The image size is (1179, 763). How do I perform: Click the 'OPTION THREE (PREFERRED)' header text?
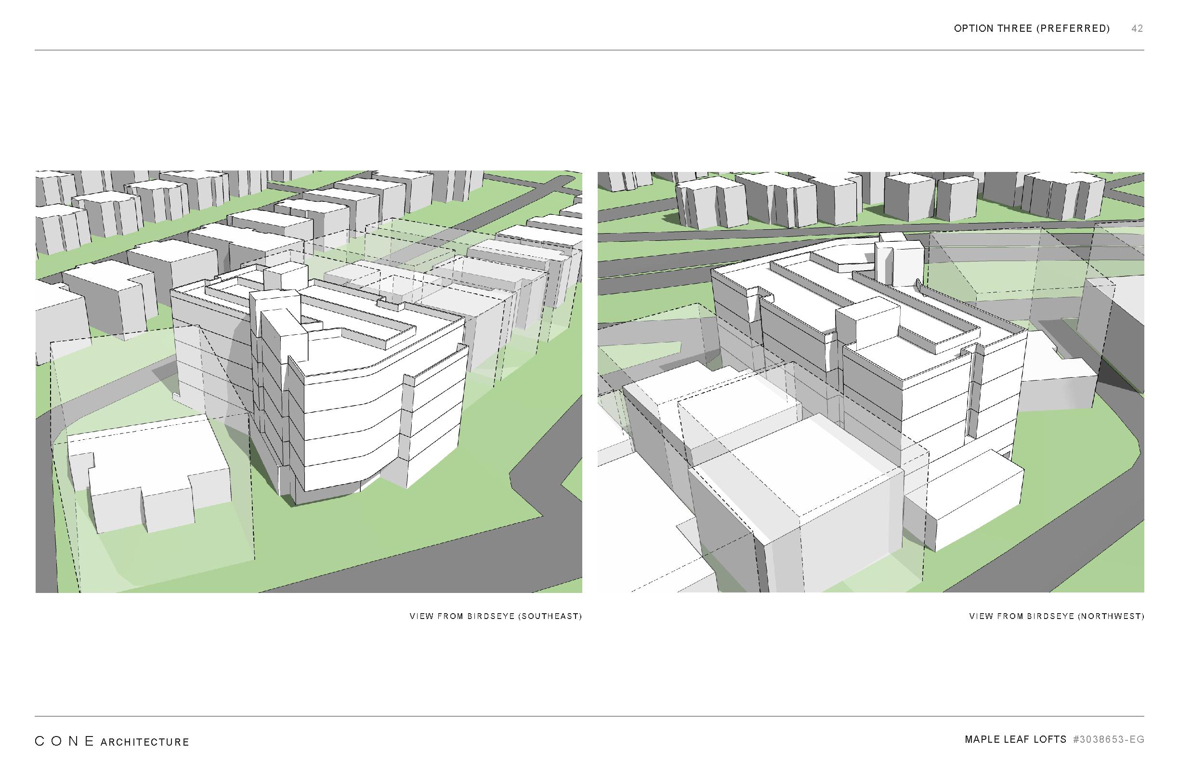1032,29
